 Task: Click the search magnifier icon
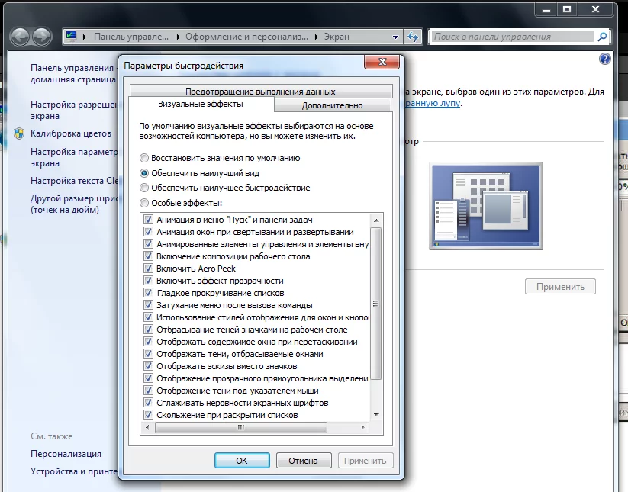point(602,37)
